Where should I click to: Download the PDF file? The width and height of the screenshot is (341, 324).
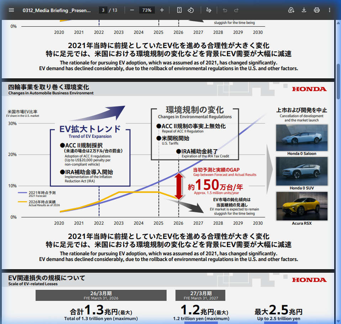pyautogui.click(x=304, y=10)
